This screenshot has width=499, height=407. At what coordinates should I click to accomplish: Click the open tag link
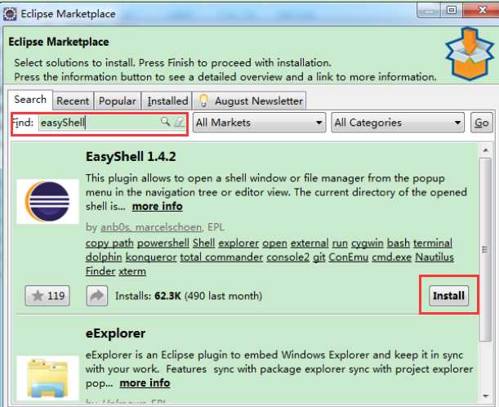[x=274, y=244]
